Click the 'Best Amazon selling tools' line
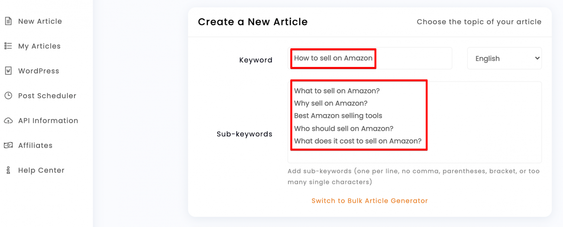 point(338,116)
